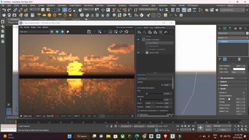Open RGB color channel dropdown in Frame Buffer
Screen dimensions: 249x140
point(34,32)
